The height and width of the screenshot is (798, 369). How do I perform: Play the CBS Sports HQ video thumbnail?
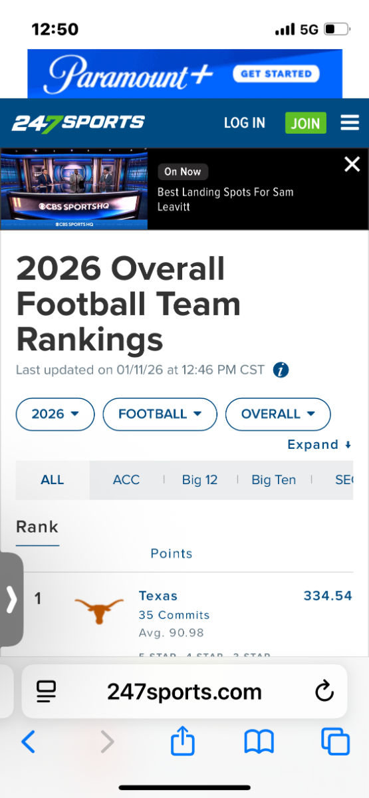[74, 189]
